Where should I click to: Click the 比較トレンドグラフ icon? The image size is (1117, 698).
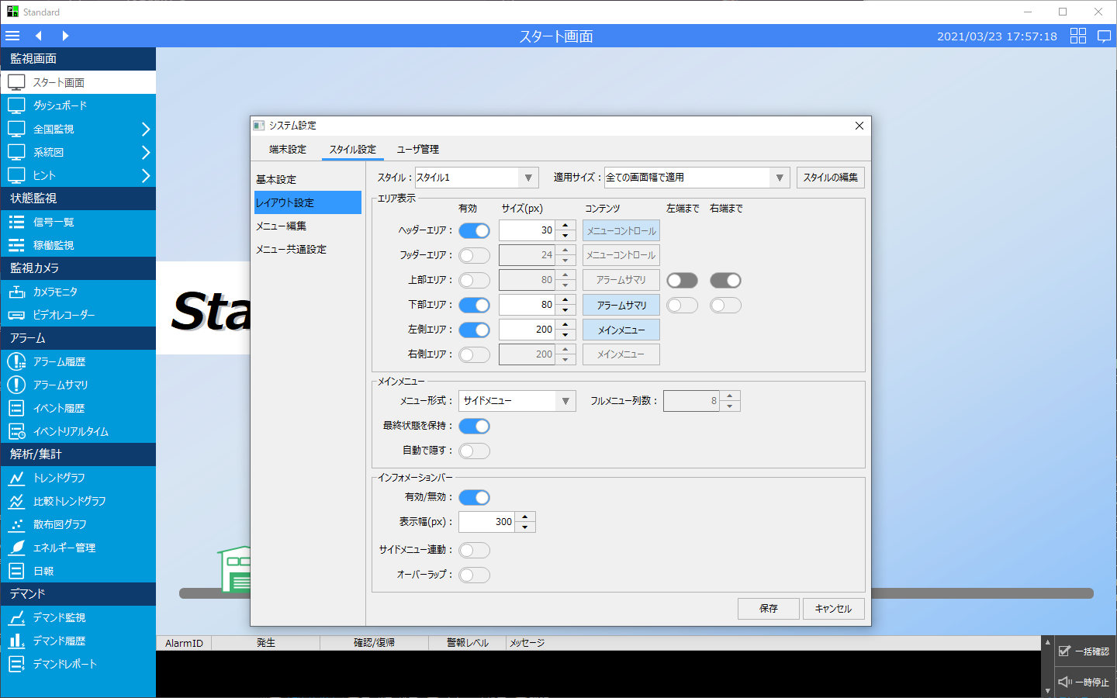(x=16, y=501)
